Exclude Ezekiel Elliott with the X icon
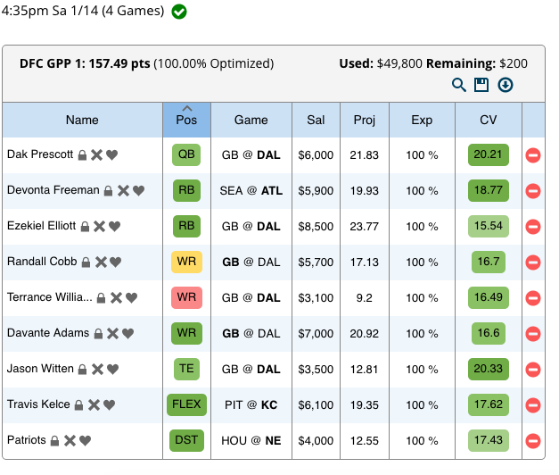The height and width of the screenshot is (475, 559). pos(100,227)
